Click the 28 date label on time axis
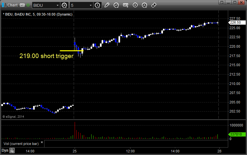 point(219,151)
